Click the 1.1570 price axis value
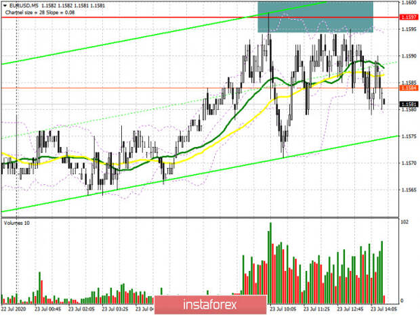Image resolution: width=420 pixels, height=315 pixels. pos(408,163)
